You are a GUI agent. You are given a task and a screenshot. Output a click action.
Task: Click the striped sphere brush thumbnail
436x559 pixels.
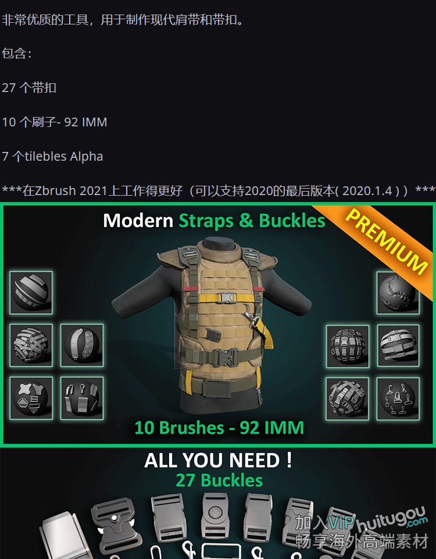click(x=31, y=293)
